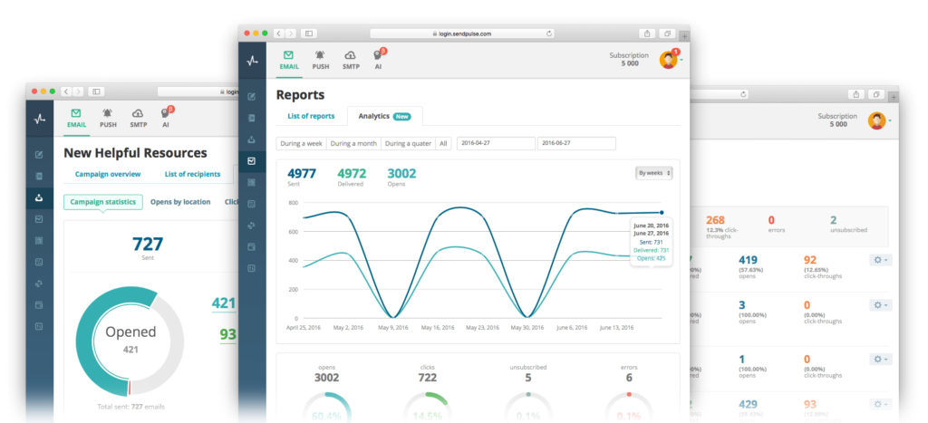Go forward in left browser window

(79, 91)
